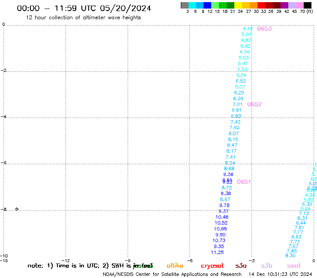This screenshot has width=317, height=278.
Task: Click the '6.52' wave height value
Action: pyautogui.click(x=241, y=81)
